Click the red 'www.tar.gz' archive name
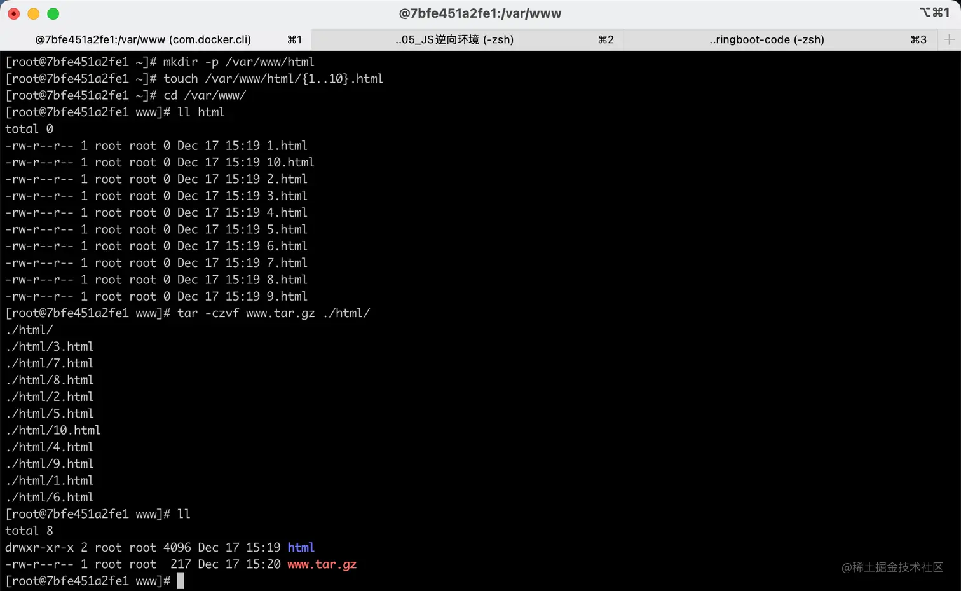This screenshot has height=591, width=961. coord(322,564)
